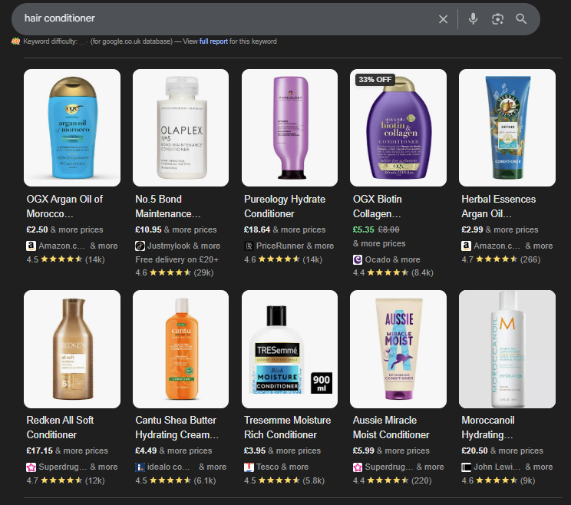Click the £18.64 price text
Image resolution: width=571 pixels, height=505 pixels.
coord(257,229)
